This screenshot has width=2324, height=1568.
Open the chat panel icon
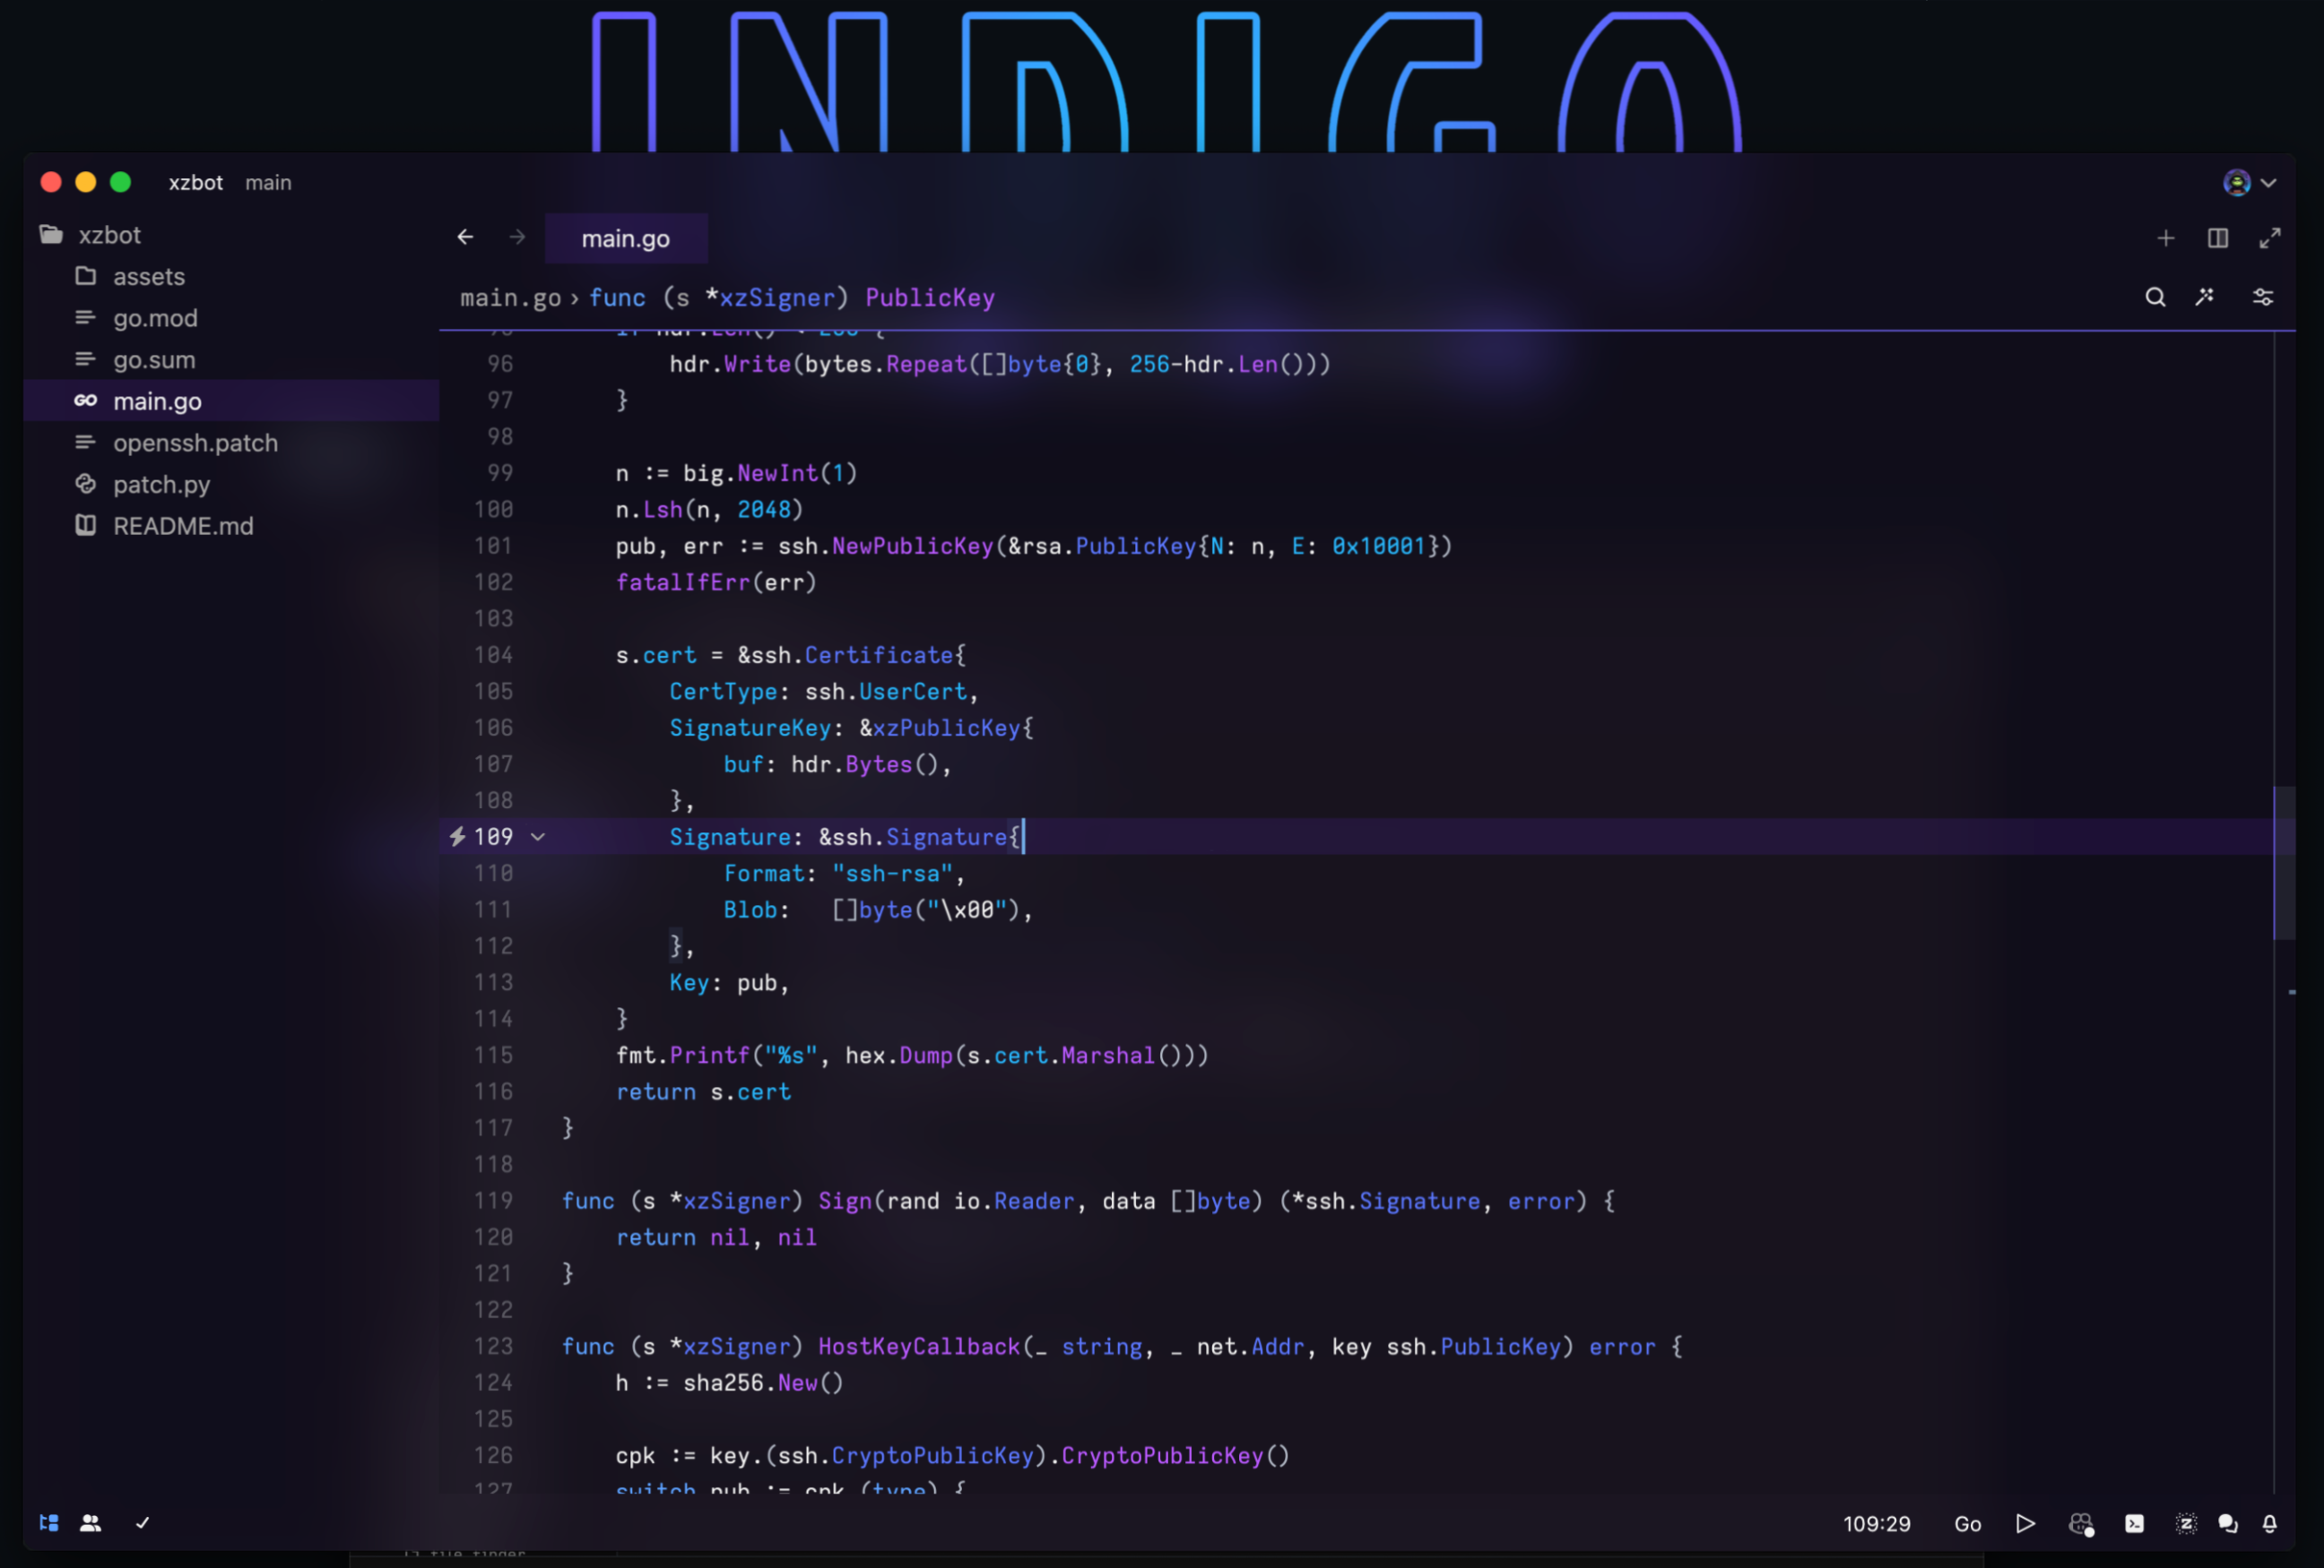(x=2227, y=1523)
